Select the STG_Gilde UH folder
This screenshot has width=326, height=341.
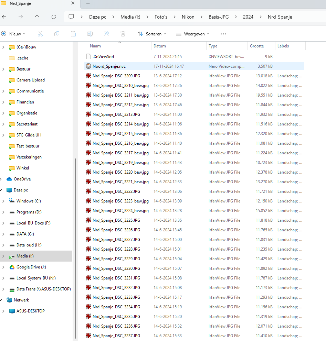[x=29, y=135]
